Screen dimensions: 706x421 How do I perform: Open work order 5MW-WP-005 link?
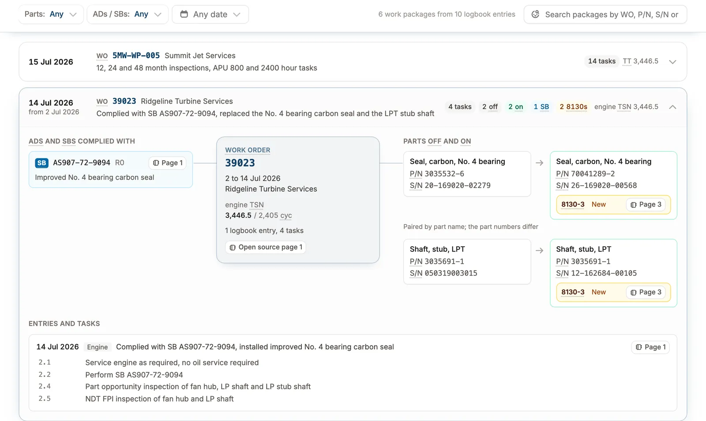point(136,56)
